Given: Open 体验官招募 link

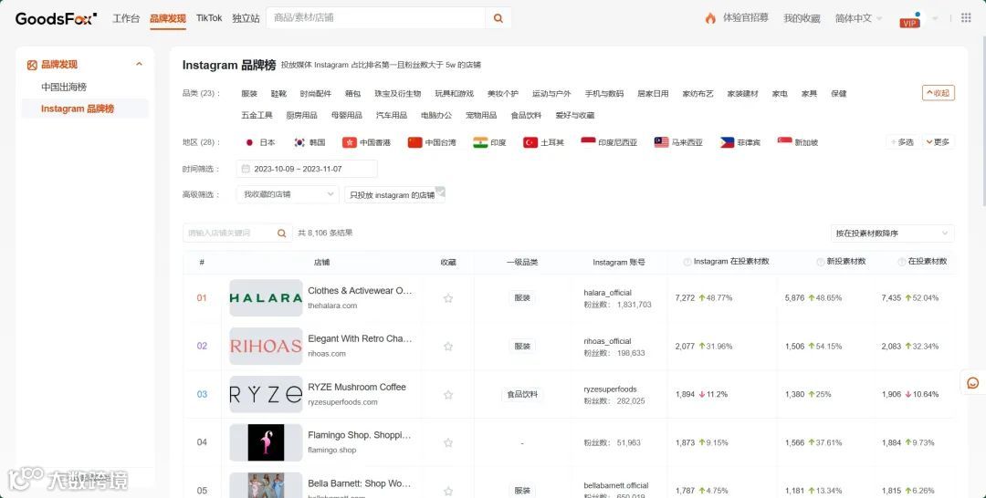Looking at the screenshot, I should pos(745,18).
